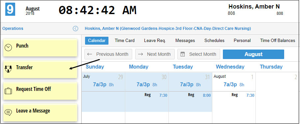Click the Leave a Message speech bubble icon

pos(8,113)
